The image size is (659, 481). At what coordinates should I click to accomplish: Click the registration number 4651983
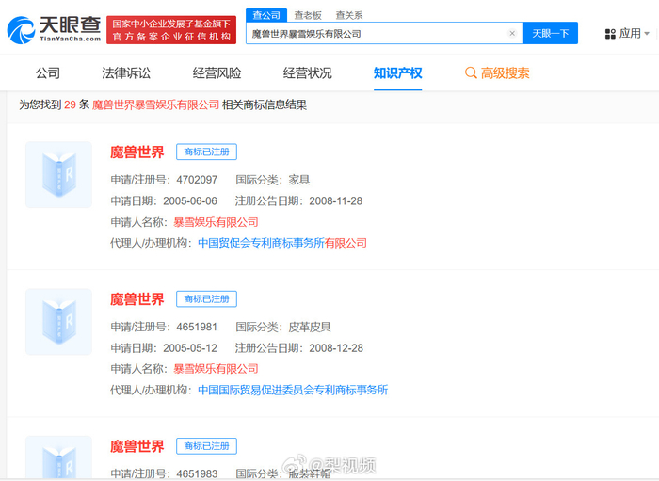(x=197, y=473)
